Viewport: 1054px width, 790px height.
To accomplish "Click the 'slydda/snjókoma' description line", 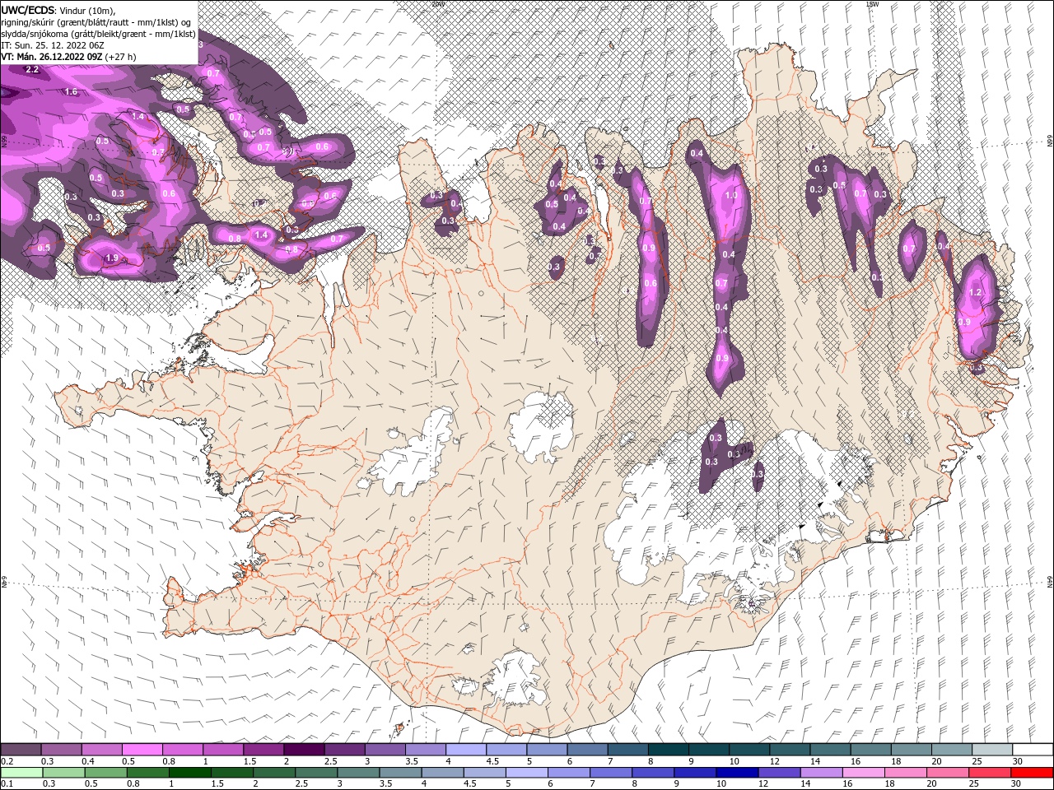I will (98, 34).
